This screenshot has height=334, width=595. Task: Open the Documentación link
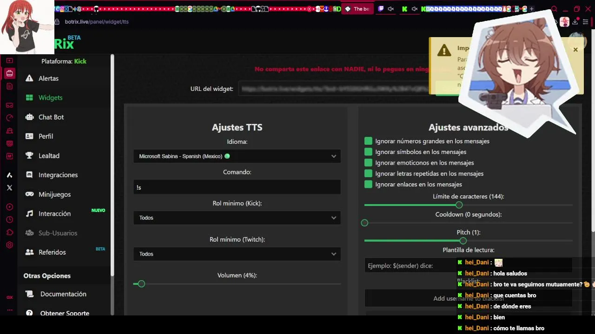click(x=63, y=294)
